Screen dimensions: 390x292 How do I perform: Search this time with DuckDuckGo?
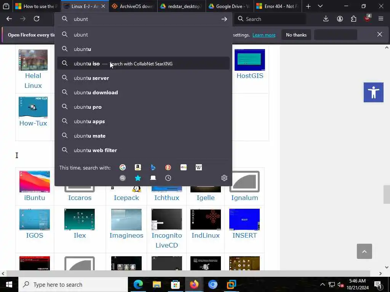click(168, 167)
